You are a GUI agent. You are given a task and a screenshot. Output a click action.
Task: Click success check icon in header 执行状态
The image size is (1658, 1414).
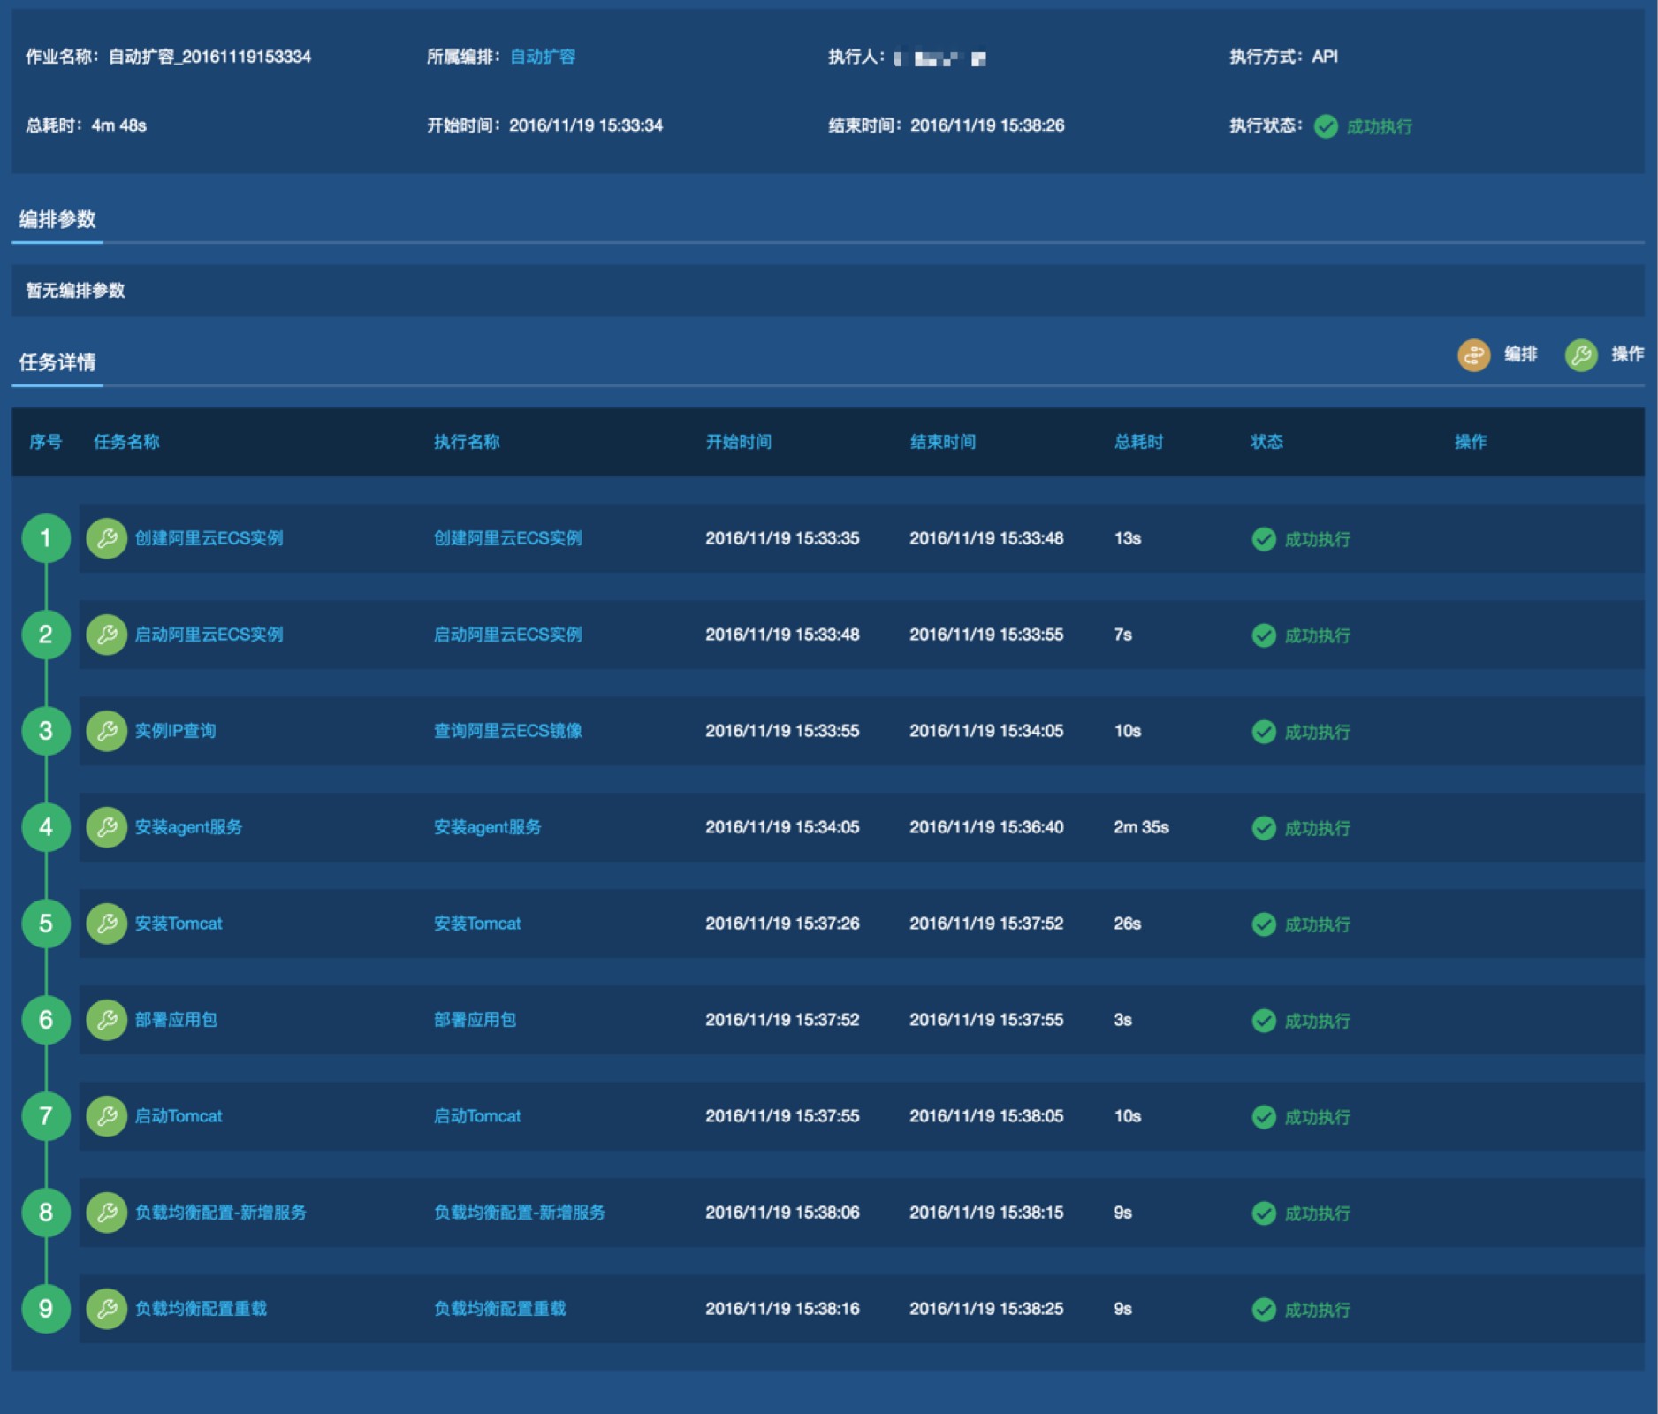pos(1326,126)
